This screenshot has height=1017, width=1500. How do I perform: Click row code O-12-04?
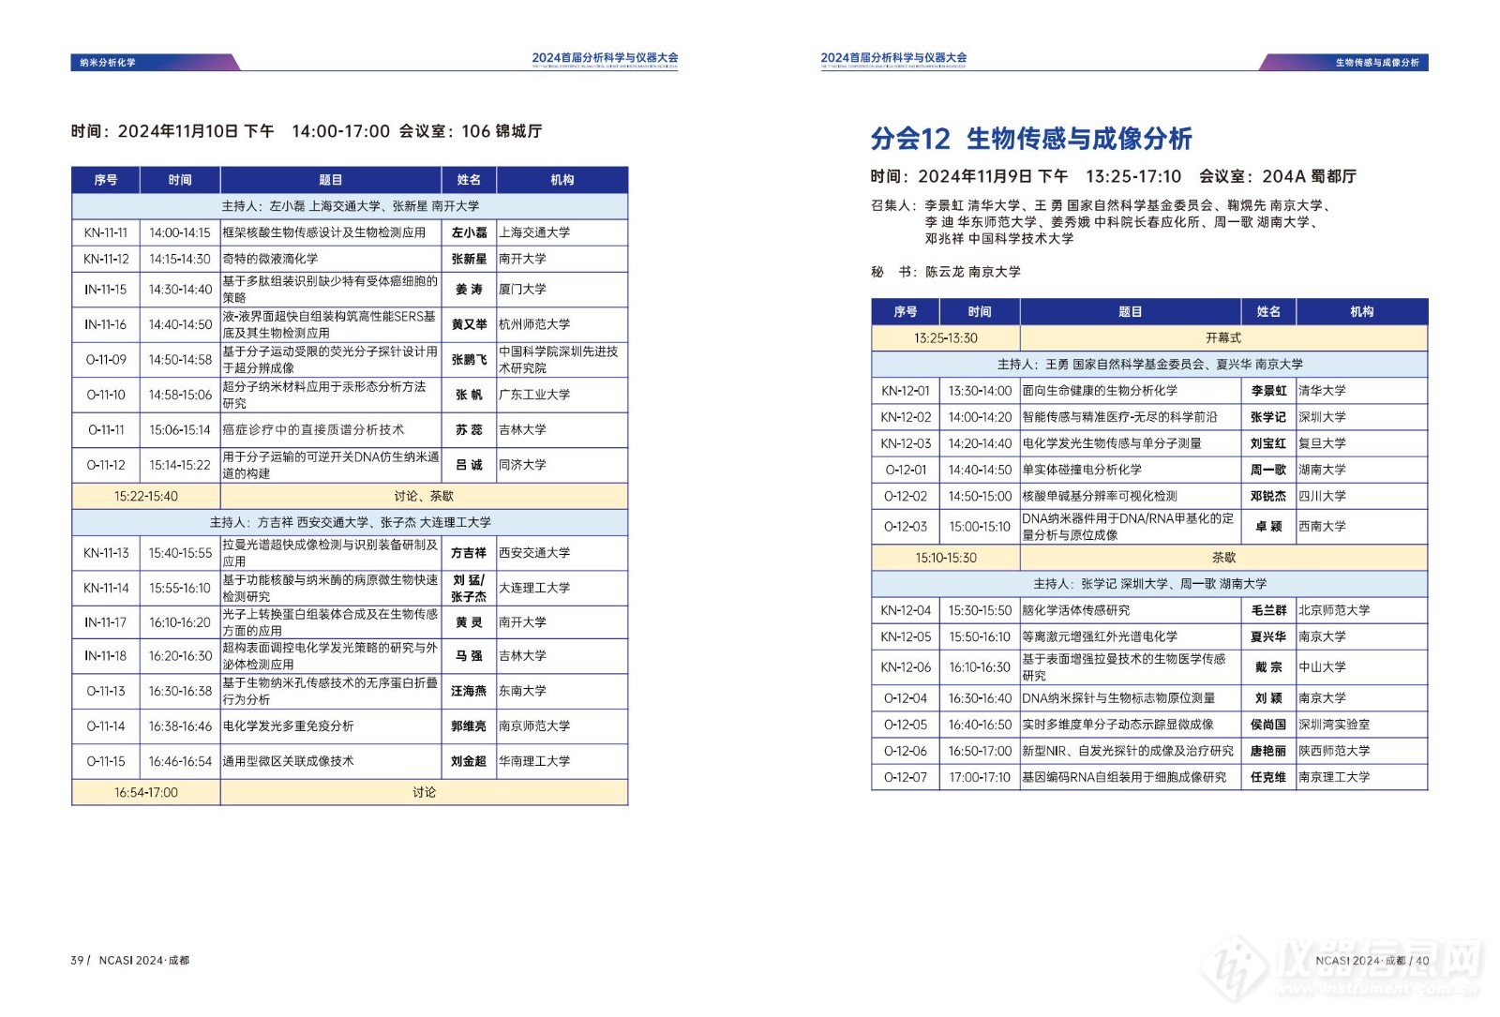point(906,698)
